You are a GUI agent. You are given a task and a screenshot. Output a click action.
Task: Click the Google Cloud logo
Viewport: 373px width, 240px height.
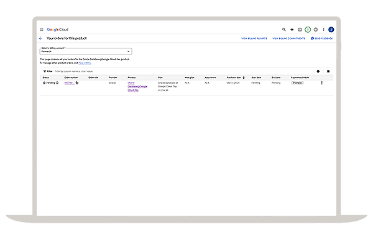[x=58, y=29]
